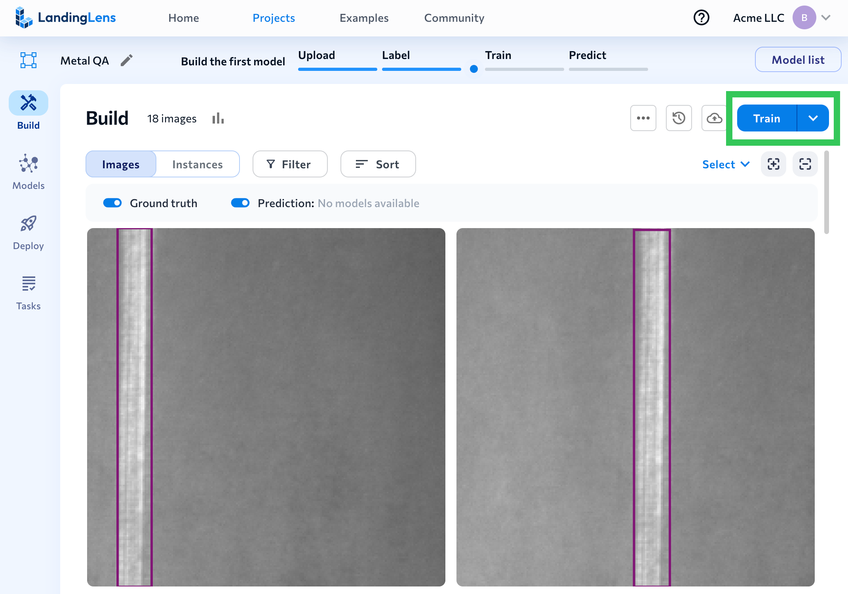Click the cloud upload icon
The height and width of the screenshot is (594, 848).
tap(714, 118)
